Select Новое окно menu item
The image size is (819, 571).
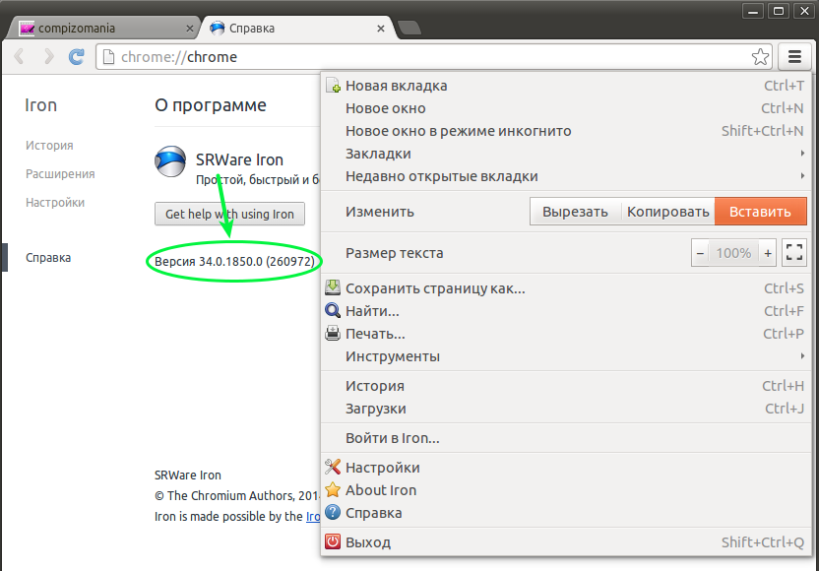(566, 108)
